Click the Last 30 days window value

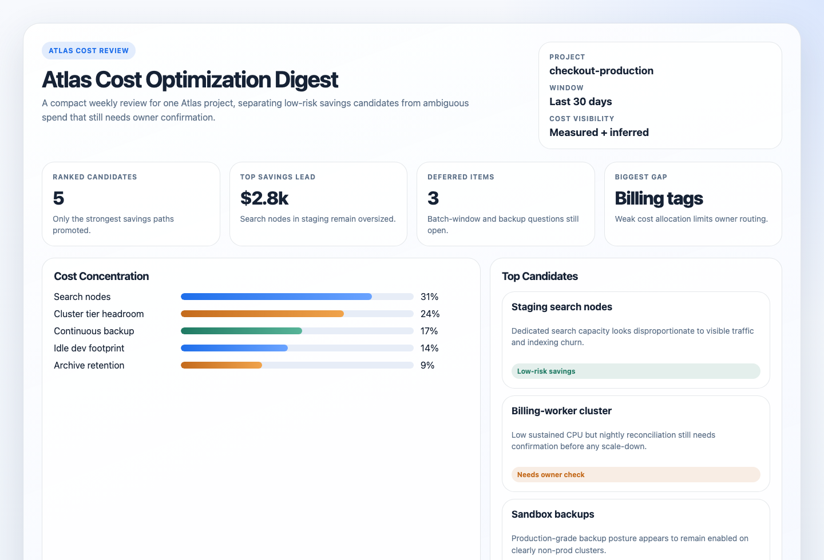pyautogui.click(x=581, y=102)
